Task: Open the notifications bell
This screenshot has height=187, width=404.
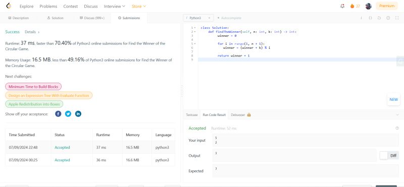Action: point(342,6)
